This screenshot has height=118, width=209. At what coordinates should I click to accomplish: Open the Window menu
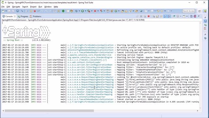[x=48, y=7]
